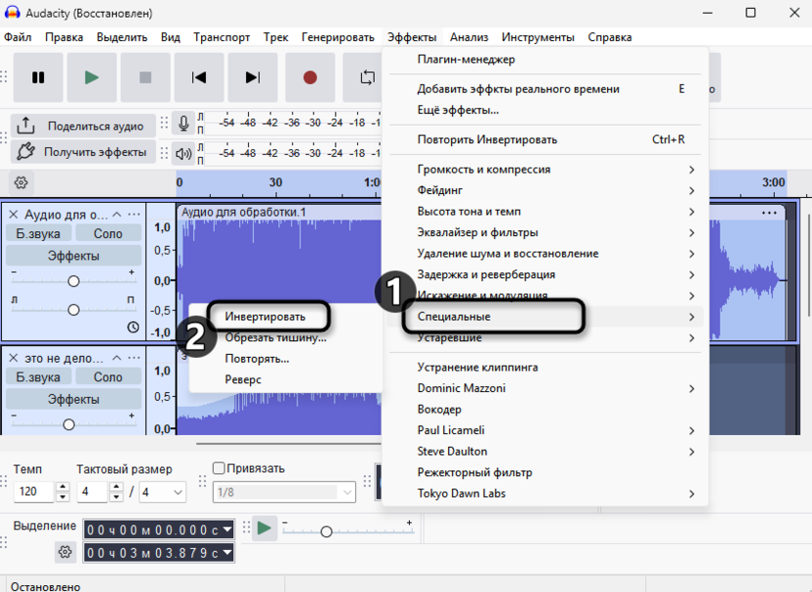Adjust the playback speed slider
812x592 pixels.
pyautogui.click(x=326, y=533)
